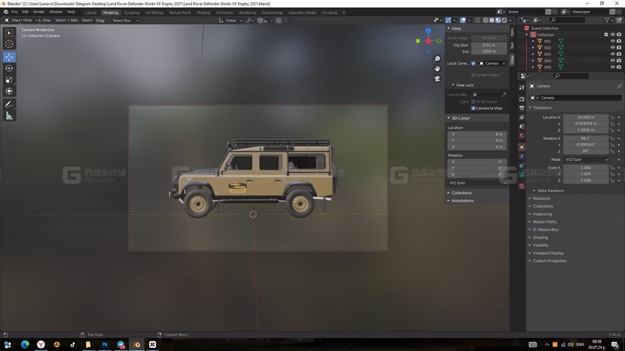This screenshot has width=625, height=351.
Task: Clear the Local Camera field with the X
Action: coord(504,63)
